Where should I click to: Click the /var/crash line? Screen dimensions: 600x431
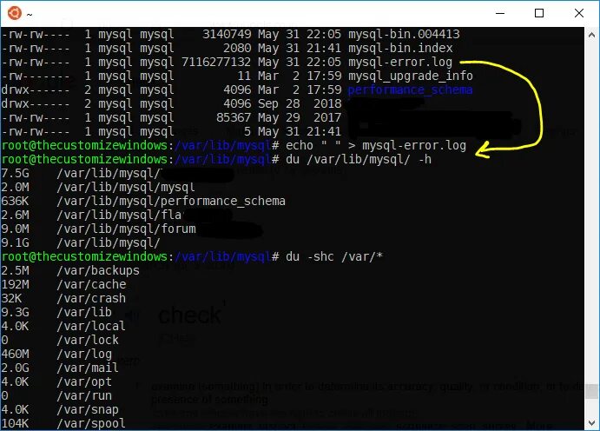91,298
